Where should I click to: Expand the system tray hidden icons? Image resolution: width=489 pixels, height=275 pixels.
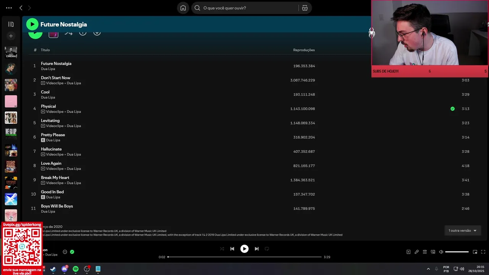(428, 269)
